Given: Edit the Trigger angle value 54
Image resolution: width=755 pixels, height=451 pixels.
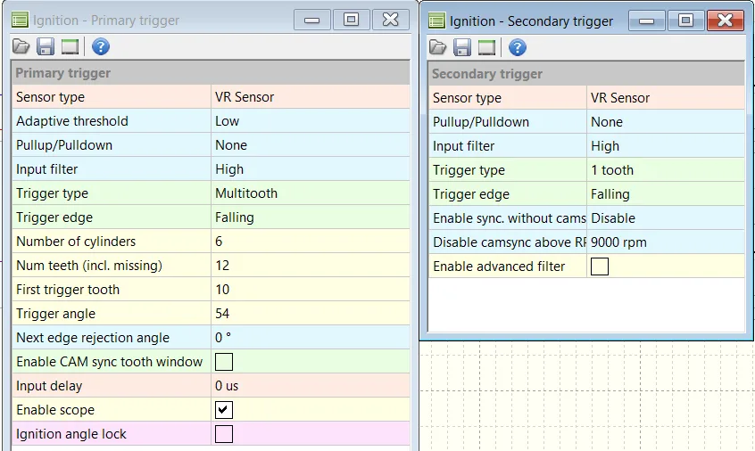Looking at the screenshot, I should pyautogui.click(x=309, y=314).
